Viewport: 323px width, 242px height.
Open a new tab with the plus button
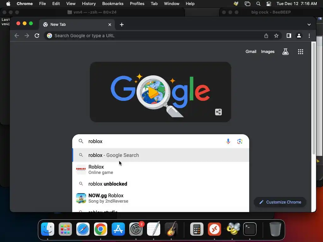coord(122,25)
